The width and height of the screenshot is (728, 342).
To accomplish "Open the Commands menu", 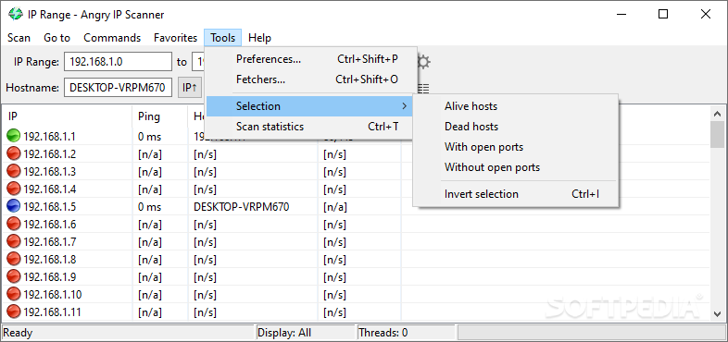I will [x=112, y=38].
